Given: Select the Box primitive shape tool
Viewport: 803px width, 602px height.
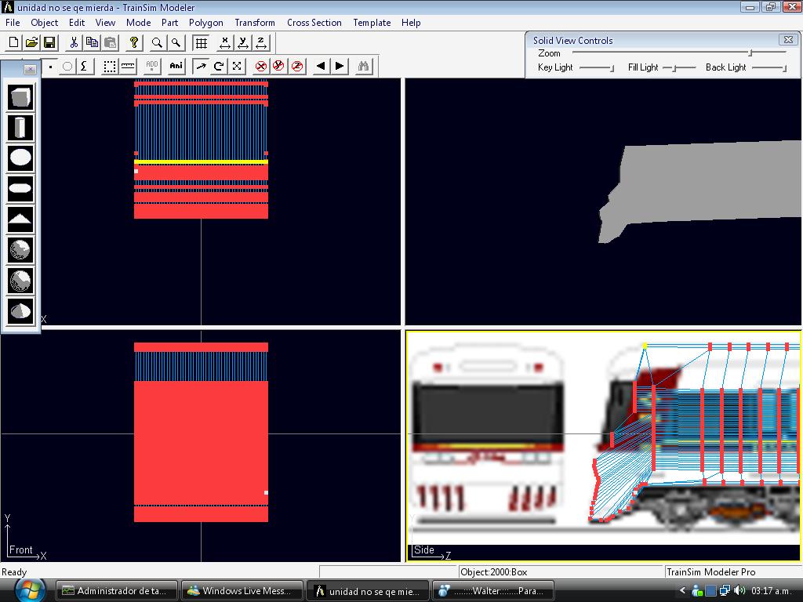Looking at the screenshot, I should coord(20,97).
